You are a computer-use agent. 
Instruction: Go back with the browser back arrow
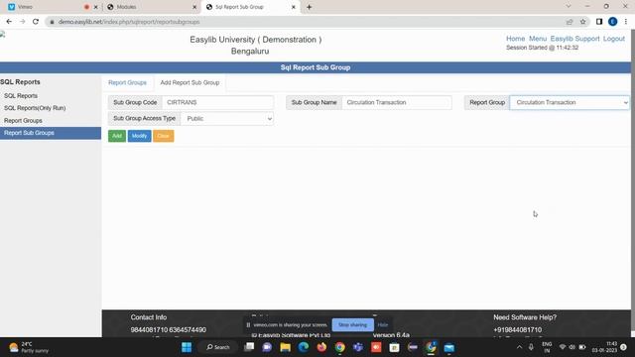pos(9,22)
